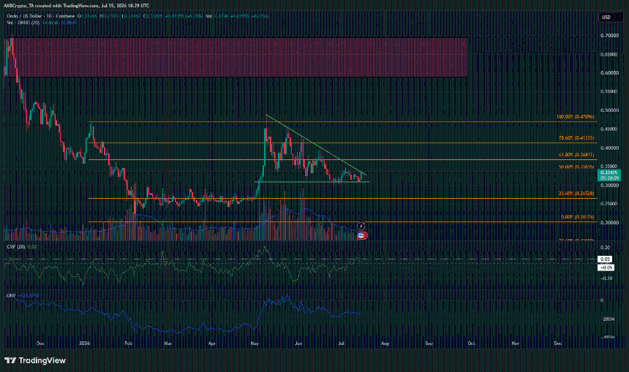Select the 0.00% (0.20174) Fibonacci label
The height and width of the screenshot is (372, 629).
click(578, 217)
